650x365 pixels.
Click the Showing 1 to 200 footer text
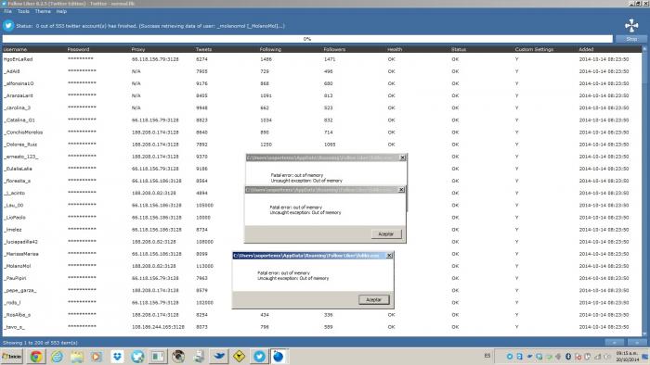(40, 342)
